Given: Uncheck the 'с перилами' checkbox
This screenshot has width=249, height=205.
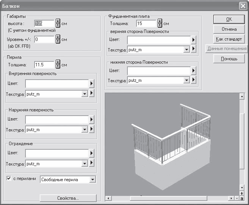Looking at the screenshot, I should 9,178.
